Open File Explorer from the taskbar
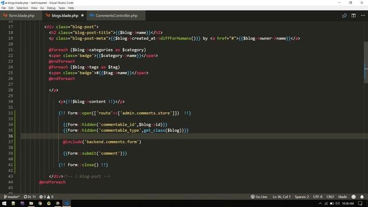Viewport: 368px width, 207px height. click(x=31, y=203)
